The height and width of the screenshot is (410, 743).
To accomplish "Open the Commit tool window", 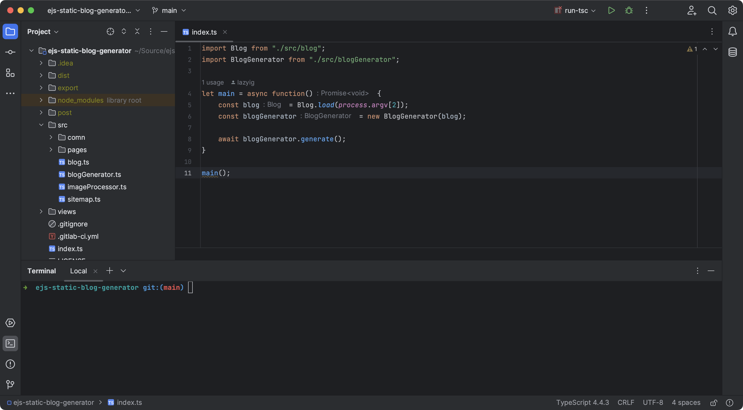I will click(10, 52).
